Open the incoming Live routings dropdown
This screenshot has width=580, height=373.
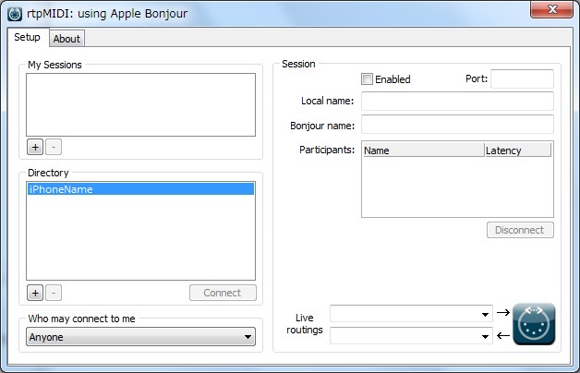pyautogui.click(x=411, y=335)
